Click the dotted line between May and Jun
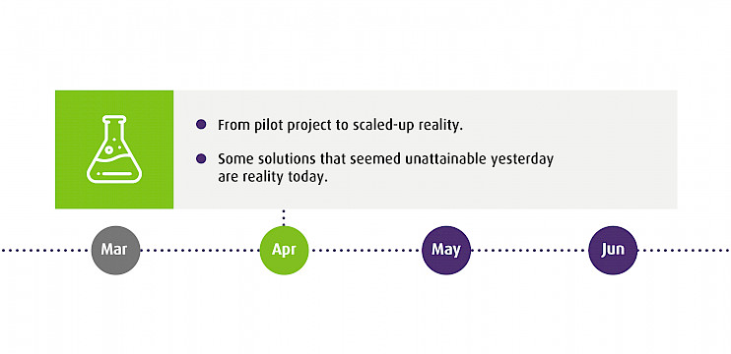Image resolution: width=731 pixels, height=354 pixels. (x=529, y=251)
